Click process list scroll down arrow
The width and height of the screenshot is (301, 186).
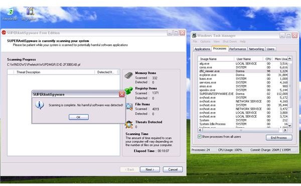pyautogui.click(x=289, y=125)
